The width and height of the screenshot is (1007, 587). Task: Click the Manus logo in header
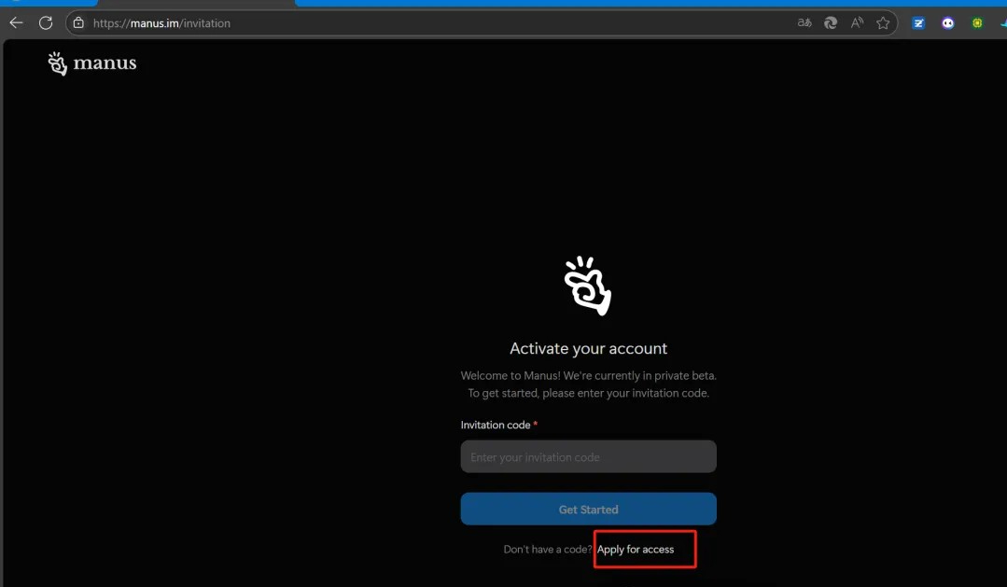(92, 63)
